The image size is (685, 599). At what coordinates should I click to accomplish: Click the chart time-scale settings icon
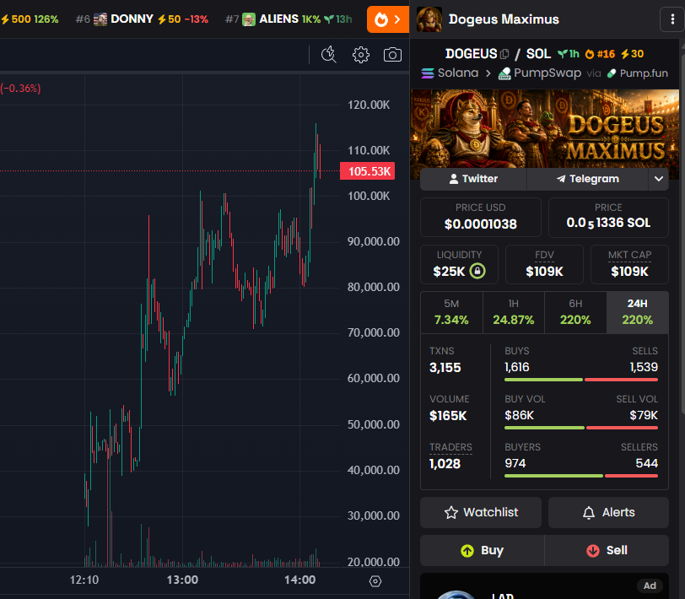tap(375, 581)
